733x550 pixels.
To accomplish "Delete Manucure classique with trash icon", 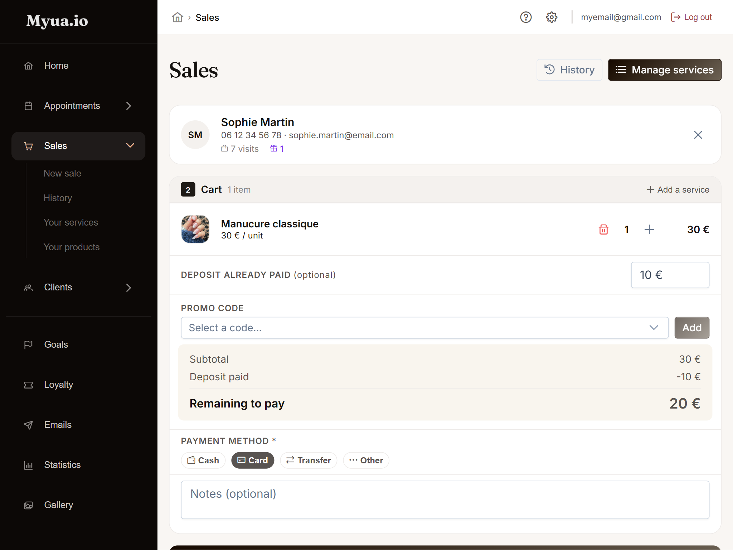I will coord(603,230).
